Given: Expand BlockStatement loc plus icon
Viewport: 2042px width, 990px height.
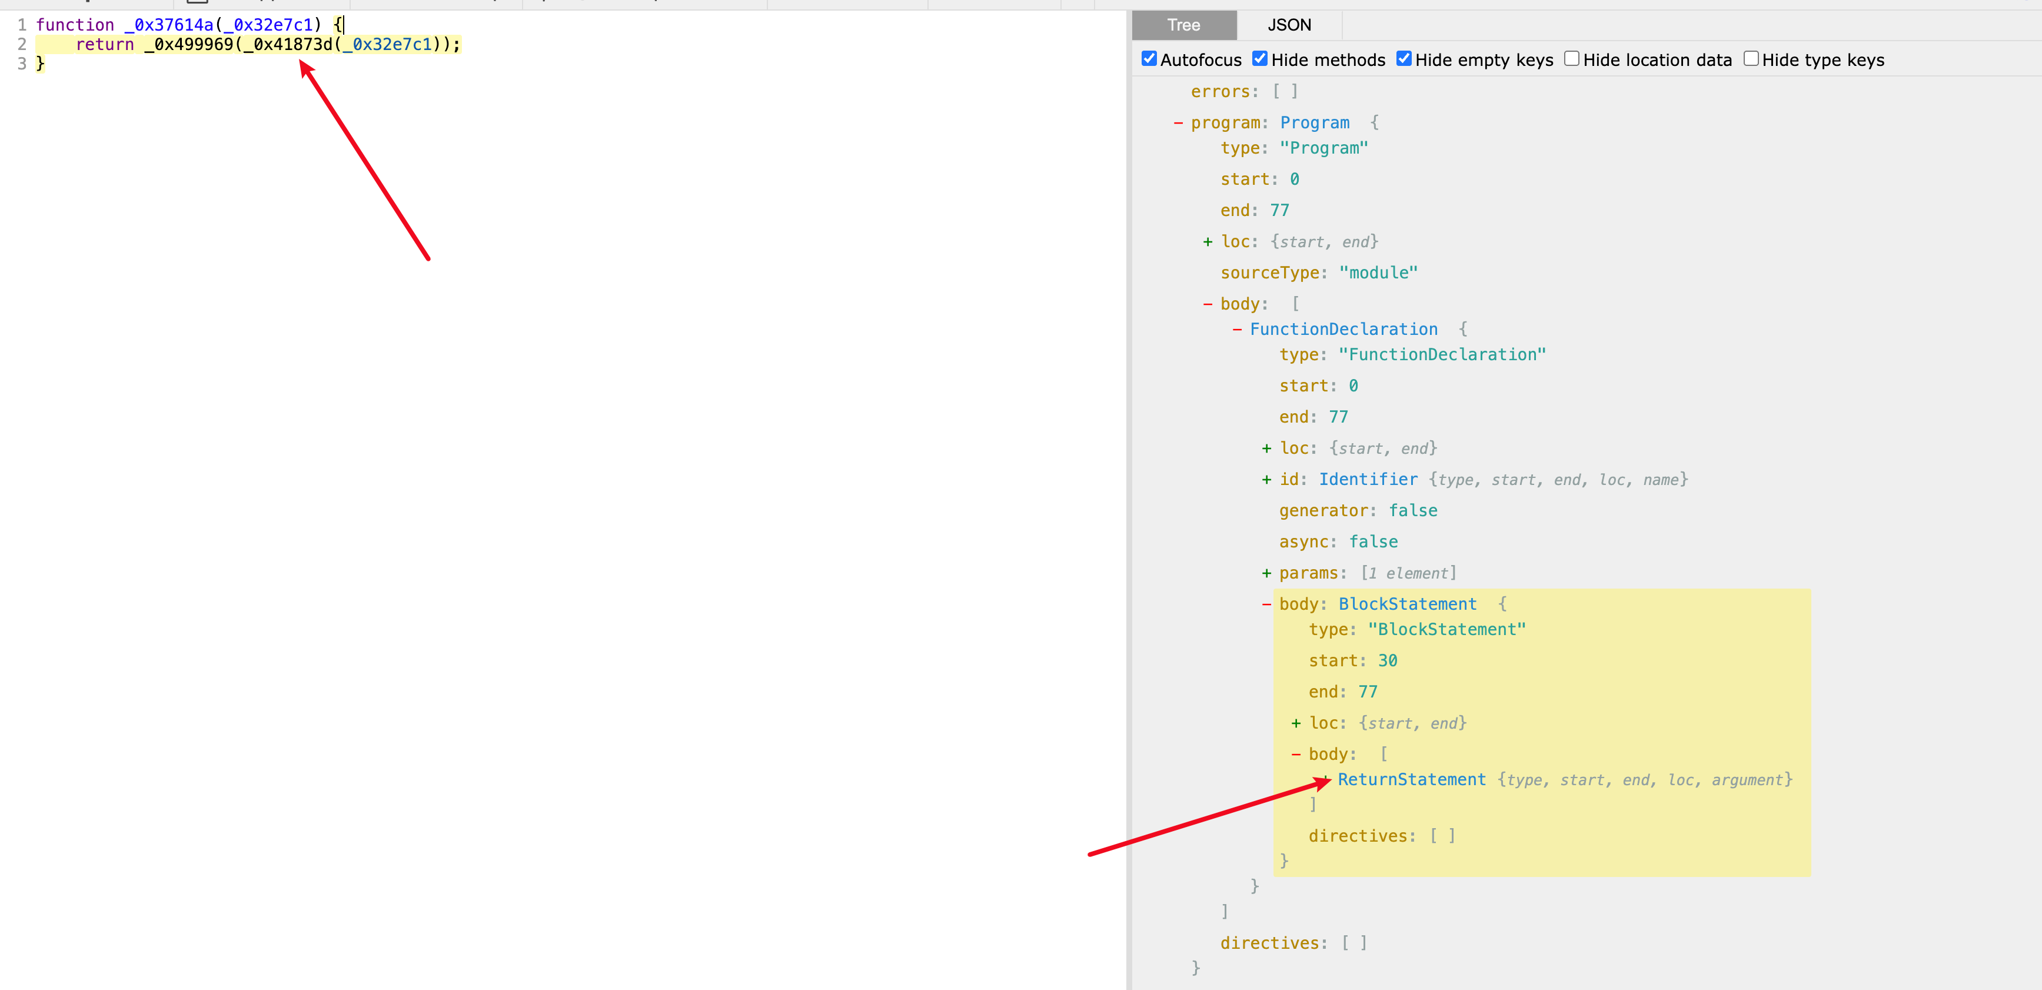Looking at the screenshot, I should (1295, 723).
